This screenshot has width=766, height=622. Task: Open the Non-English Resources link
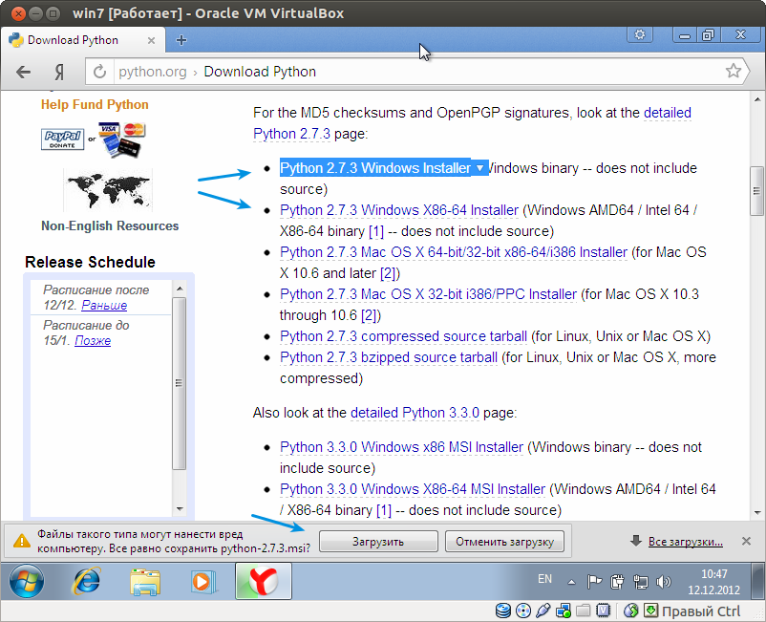click(x=110, y=225)
